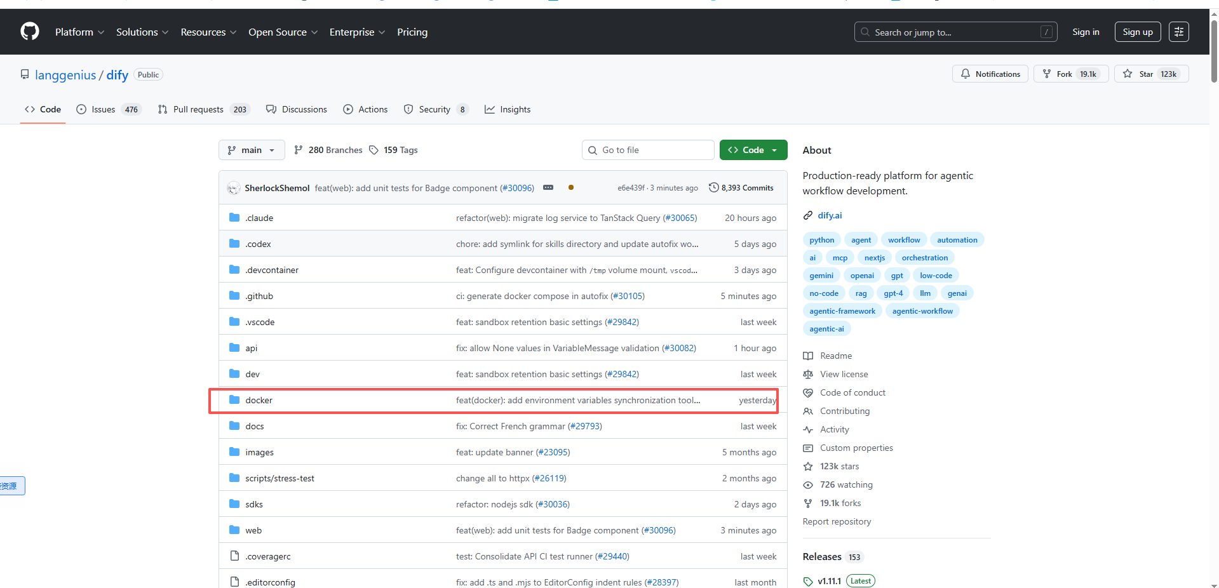View the 280 Branches link
Image resolution: width=1219 pixels, height=588 pixels.
tap(328, 150)
